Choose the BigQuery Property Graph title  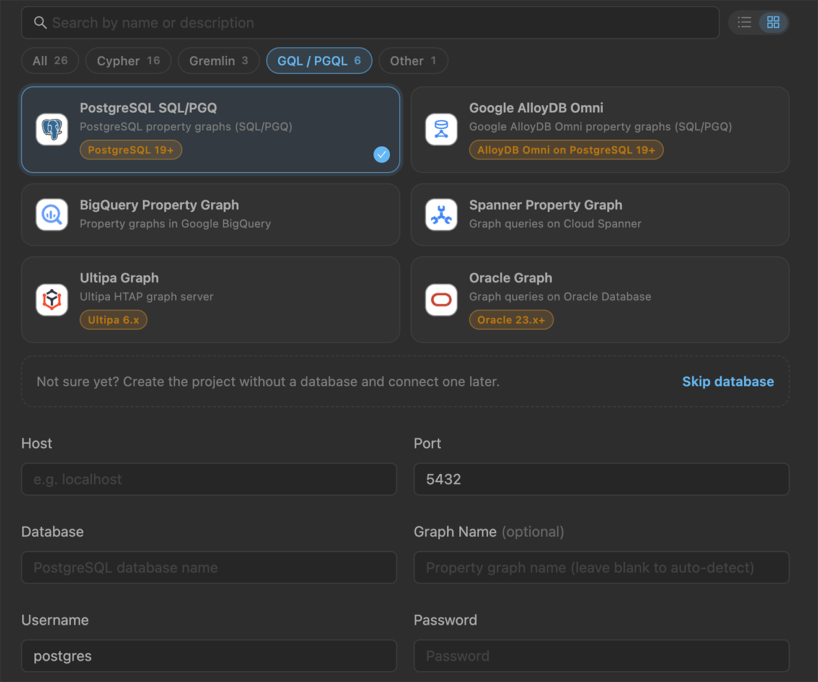coord(159,205)
